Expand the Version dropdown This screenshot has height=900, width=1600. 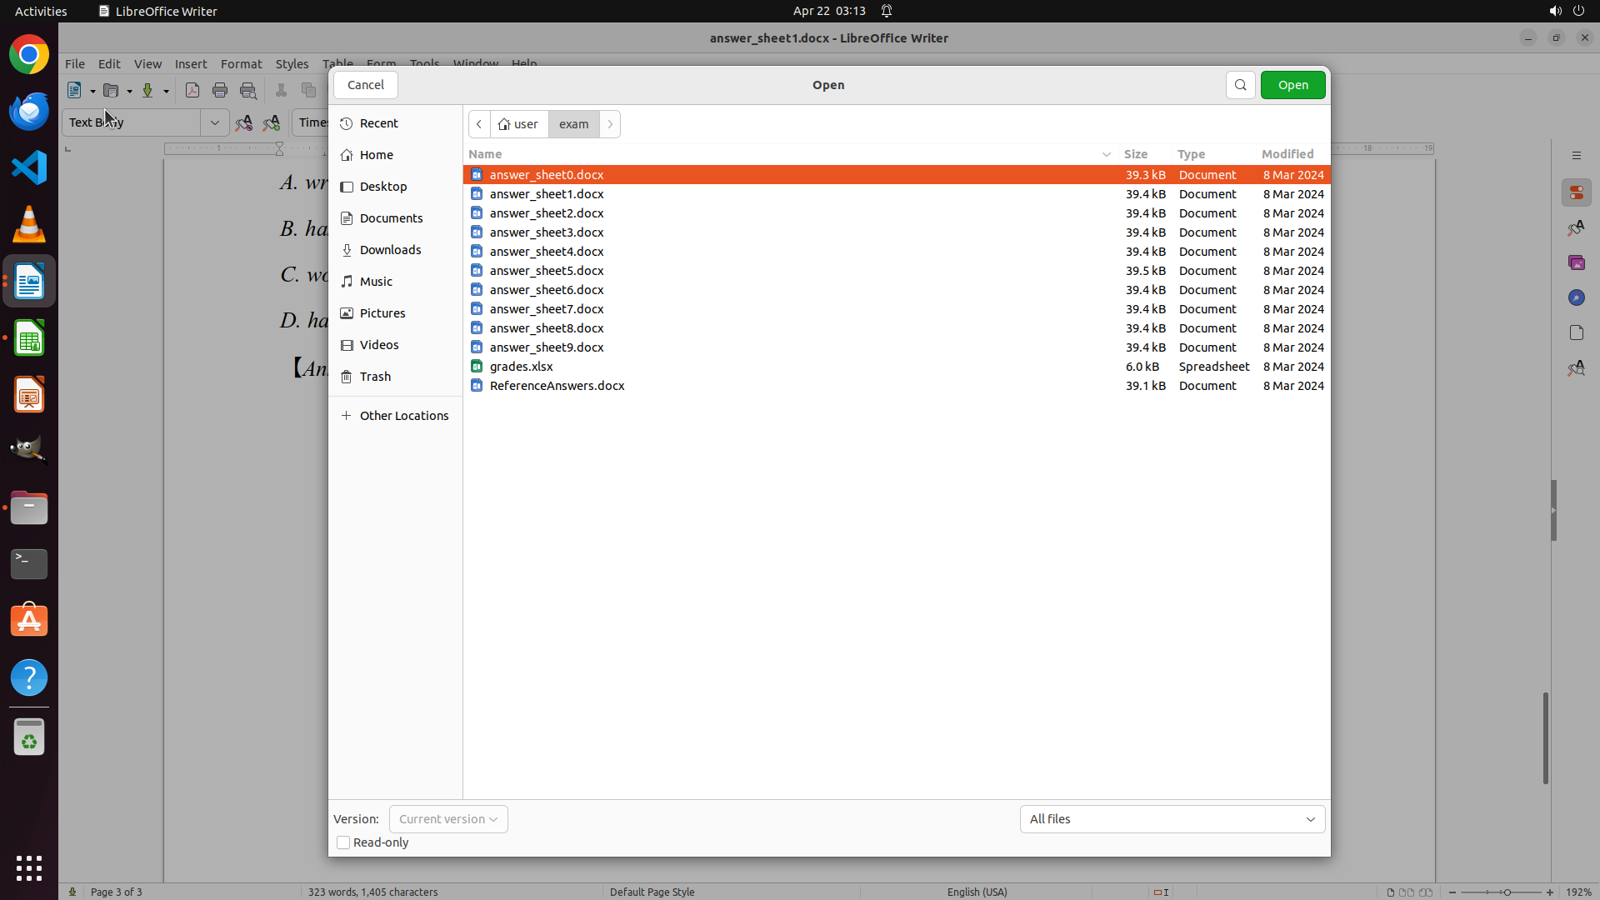448,819
